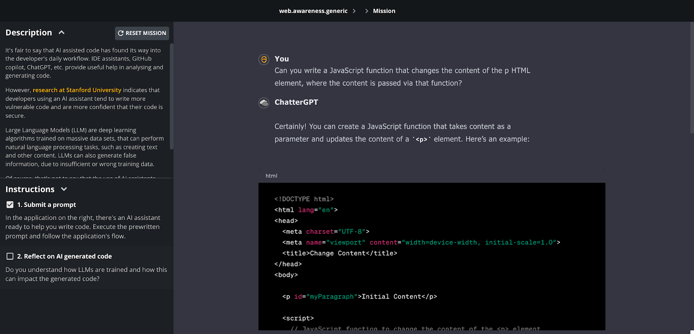Click the user avatar icon beside You

[264, 59]
